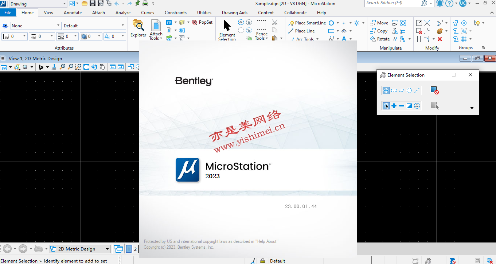This screenshot has width=496, height=264.
Task: Switch to the Collaborate ribbon tab
Action: pos(295,12)
